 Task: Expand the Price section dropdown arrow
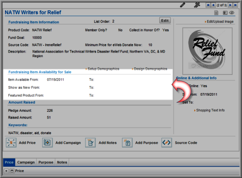(x=6, y=171)
